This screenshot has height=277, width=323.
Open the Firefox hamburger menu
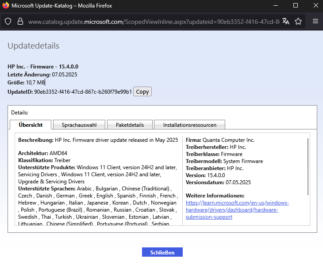315,21
